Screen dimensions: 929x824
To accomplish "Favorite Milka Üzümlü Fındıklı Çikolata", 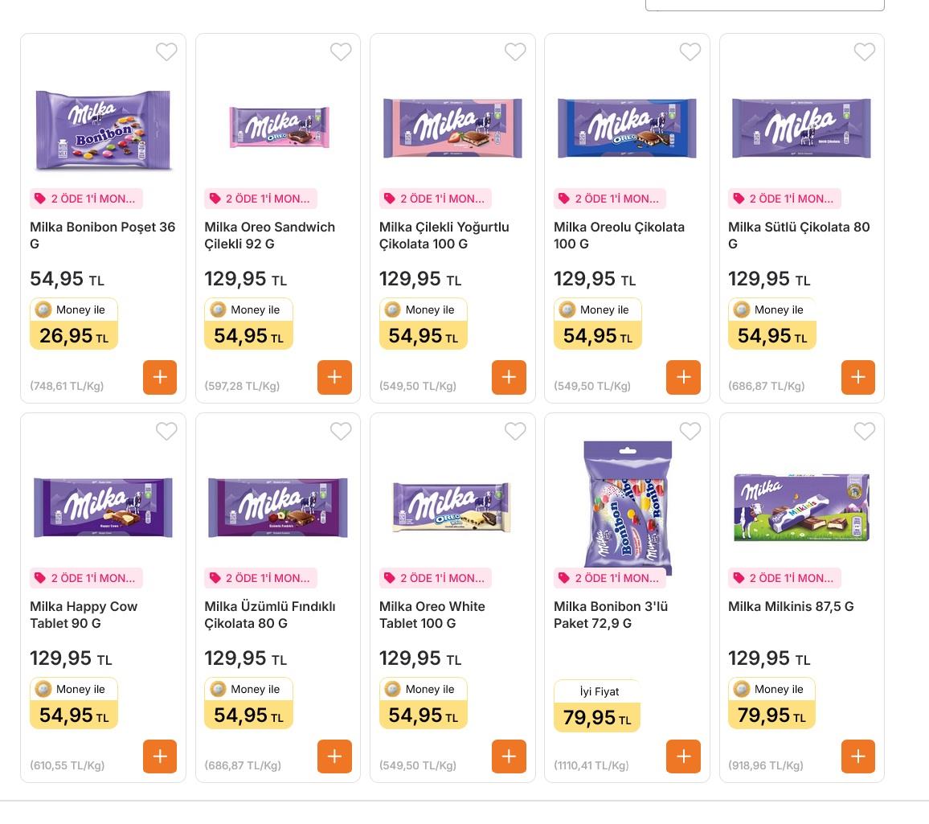I will pos(341,432).
